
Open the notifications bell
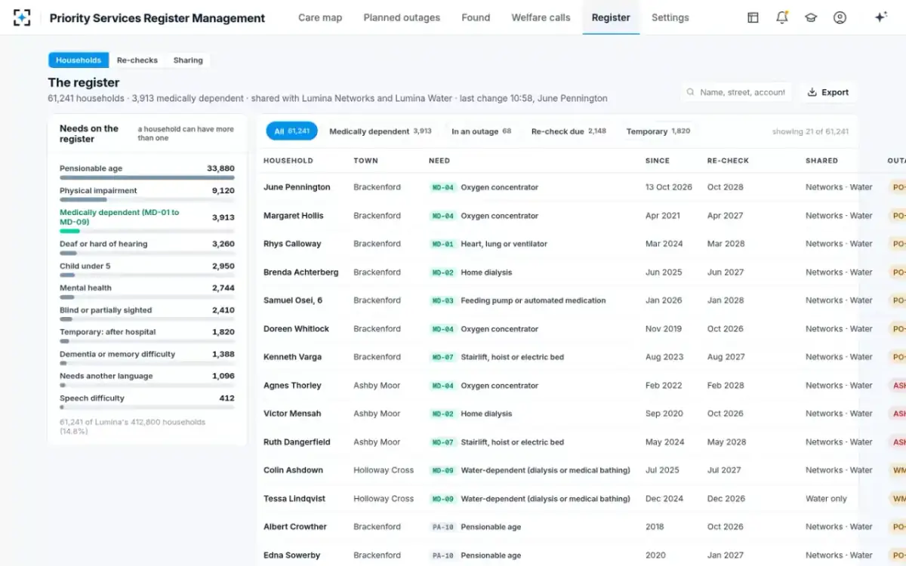(782, 17)
